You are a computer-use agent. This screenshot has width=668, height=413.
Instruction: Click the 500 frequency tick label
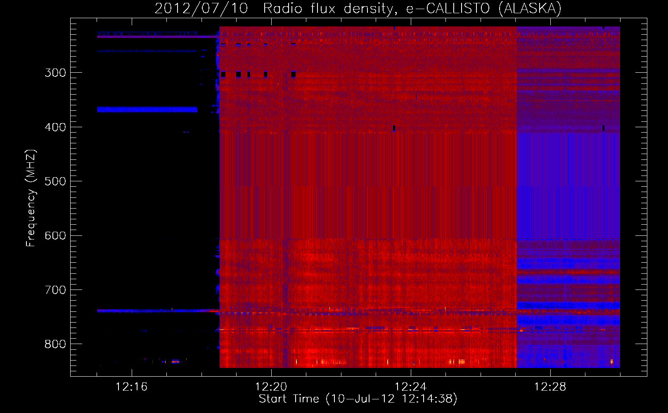(55, 181)
